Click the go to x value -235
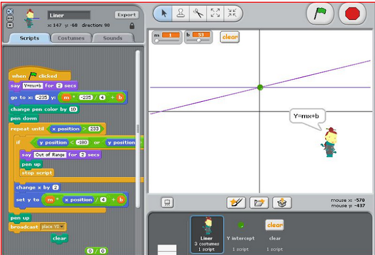Image resolution: width=375 pixels, height=255 pixels. click(x=42, y=98)
